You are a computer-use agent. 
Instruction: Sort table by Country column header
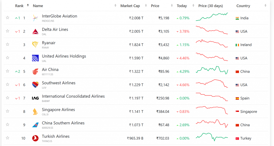point(243,6)
